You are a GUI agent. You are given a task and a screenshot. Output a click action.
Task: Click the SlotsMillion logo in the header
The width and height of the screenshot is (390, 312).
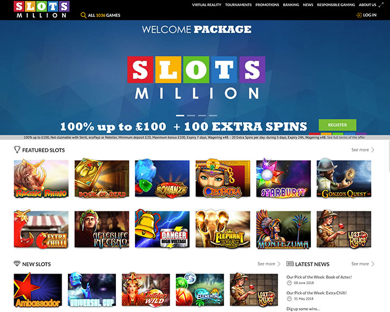[x=41, y=10]
